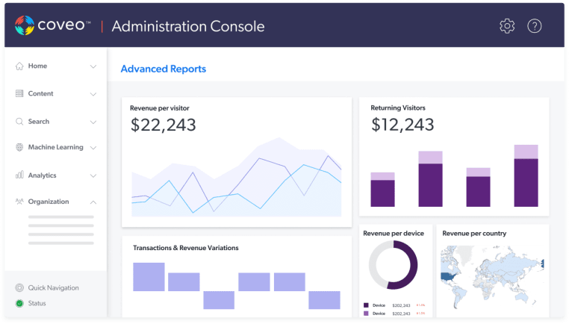569x324 pixels.
Task: Click the dark purple Device legend swatch
Action: pyautogui.click(x=366, y=305)
